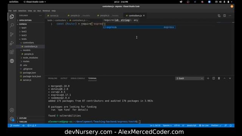242x136 pixels.
Task: Open Explorer more actions ellipsis
Action: tap(40, 15)
